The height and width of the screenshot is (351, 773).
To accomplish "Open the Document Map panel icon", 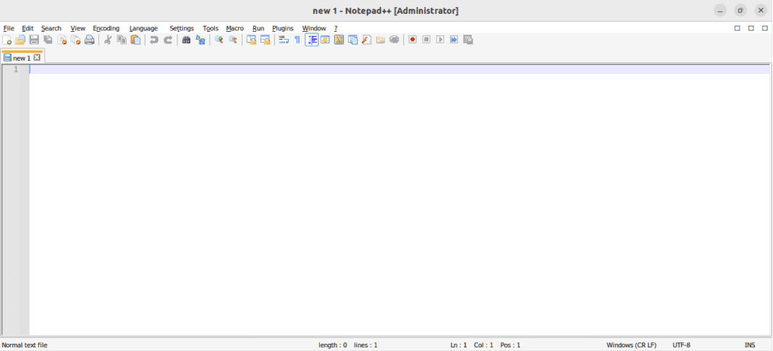I will pos(339,40).
